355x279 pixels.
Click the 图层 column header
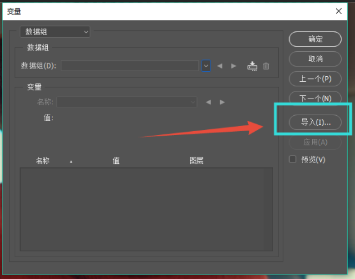(x=196, y=161)
